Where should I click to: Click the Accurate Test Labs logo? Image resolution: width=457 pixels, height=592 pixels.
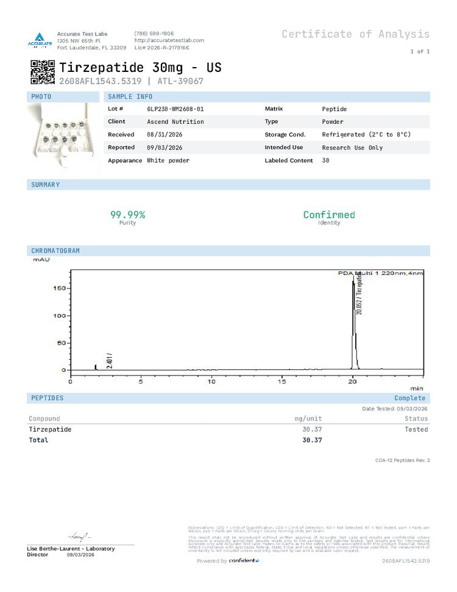pyautogui.click(x=40, y=40)
